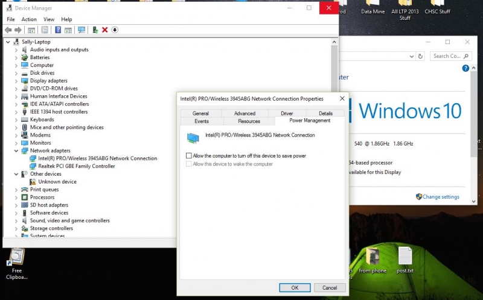Click the Sally-Laptop computer root icon
483x300 pixels.
click(16, 42)
